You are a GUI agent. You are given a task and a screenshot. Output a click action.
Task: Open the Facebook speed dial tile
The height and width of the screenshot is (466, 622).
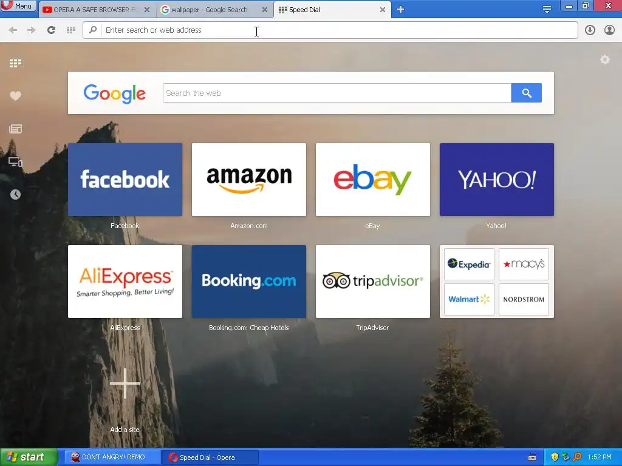click(x=125, y=180)
